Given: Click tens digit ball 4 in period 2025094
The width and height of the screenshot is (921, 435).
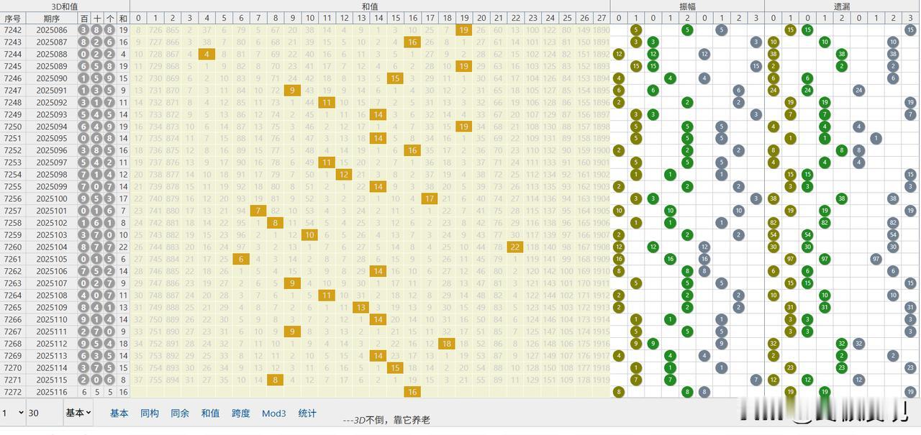Looking at the screenshot, I should coord(97,127).
